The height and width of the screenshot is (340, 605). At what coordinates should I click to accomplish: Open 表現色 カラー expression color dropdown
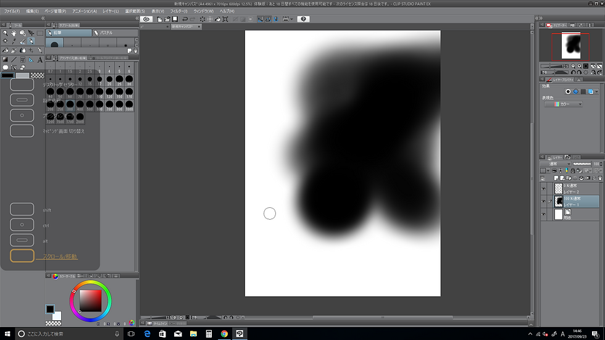tap(563, 104)
